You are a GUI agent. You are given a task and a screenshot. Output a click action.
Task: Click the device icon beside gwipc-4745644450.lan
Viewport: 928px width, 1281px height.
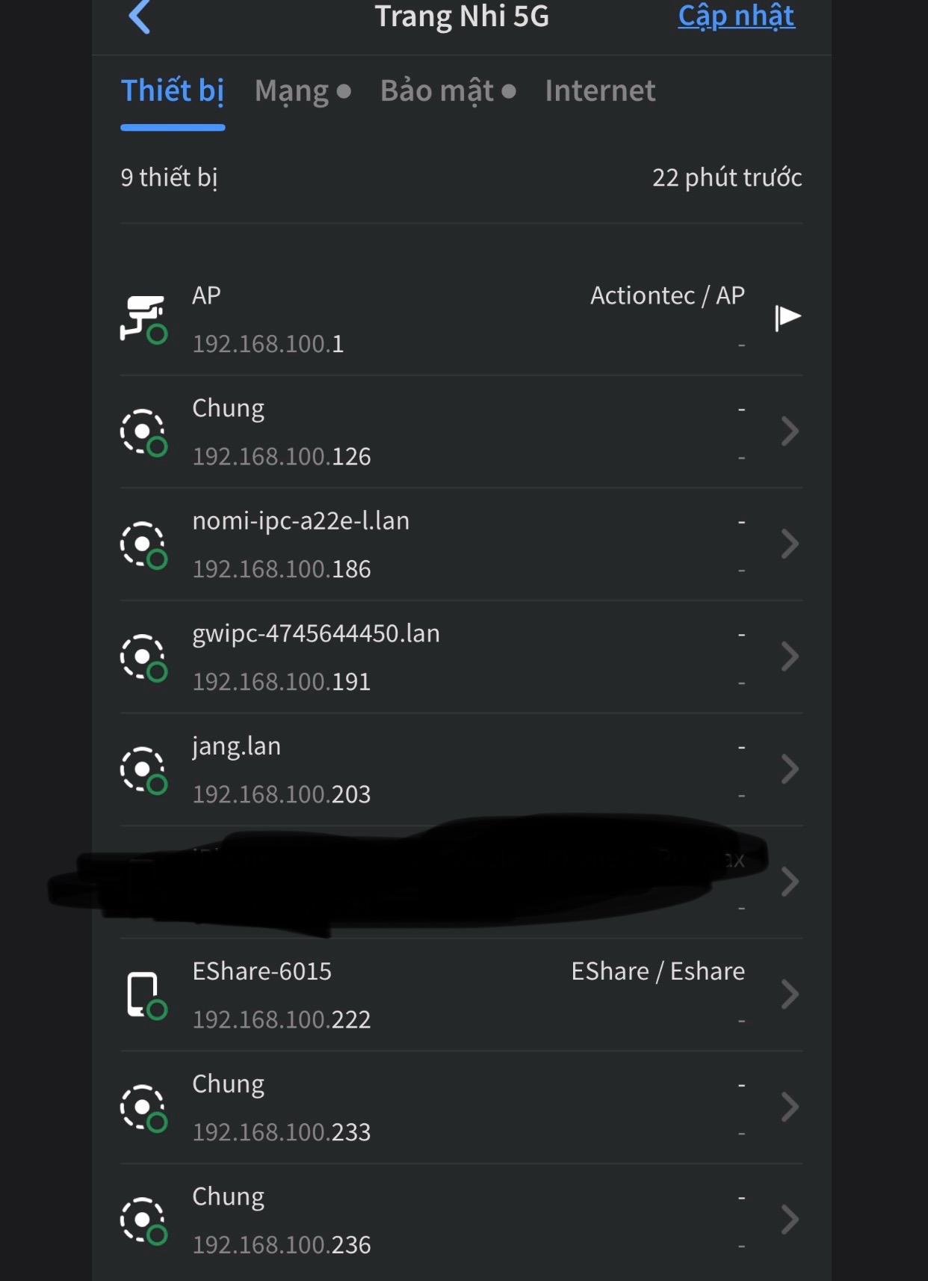tap(143, 657)
